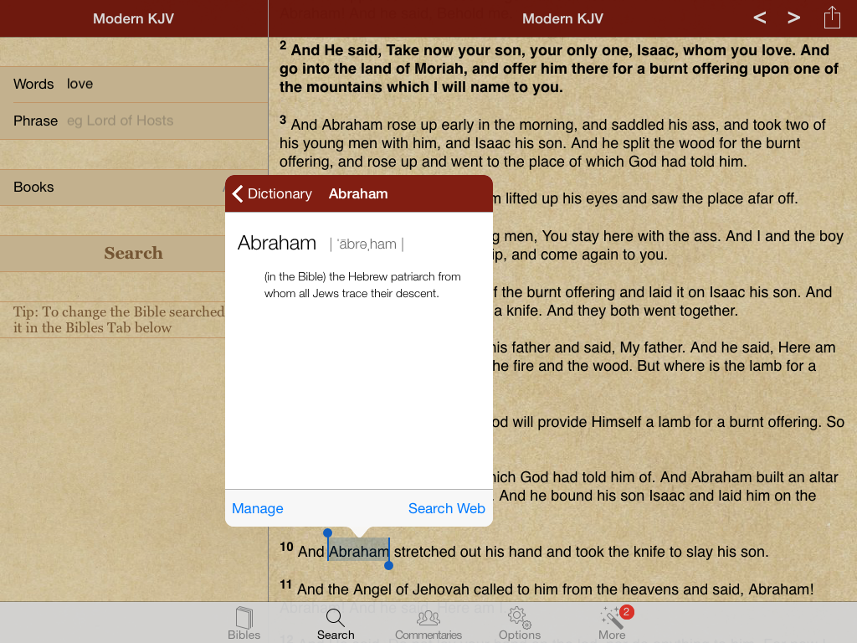Viewport: 857px width, 643px height.
Task: Tap Manage in dictionary popup
Action: click(x=258, y=508)
